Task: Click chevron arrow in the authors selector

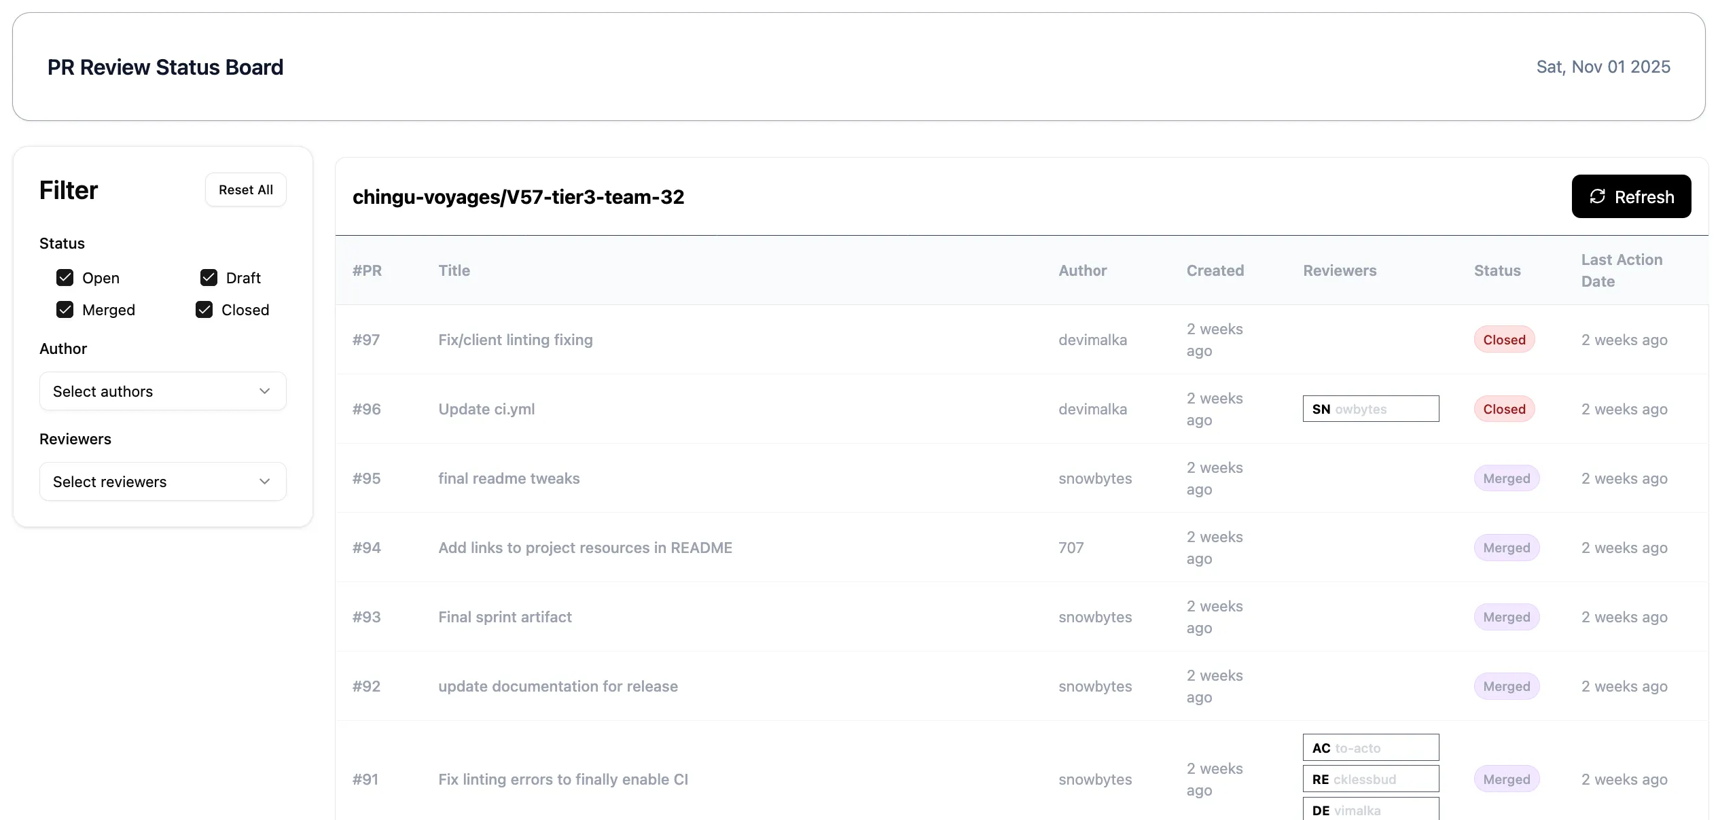Action: 265,391
